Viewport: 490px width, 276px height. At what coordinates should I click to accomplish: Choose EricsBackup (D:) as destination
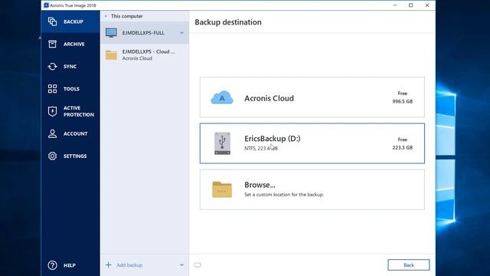click(x=312, y=143)
